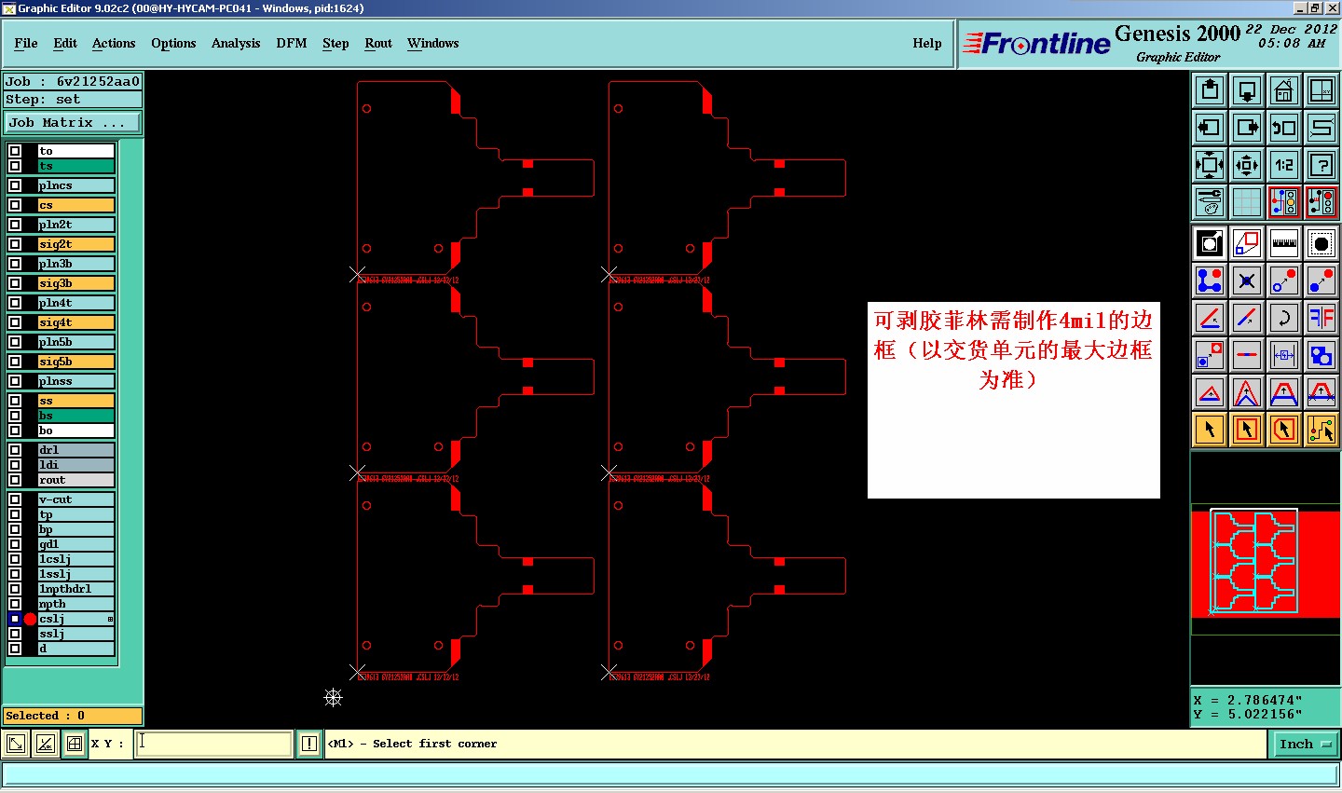Click the previous view undo icon
The height and width of the screenshot is (793, 1342).
[1284, 128]
